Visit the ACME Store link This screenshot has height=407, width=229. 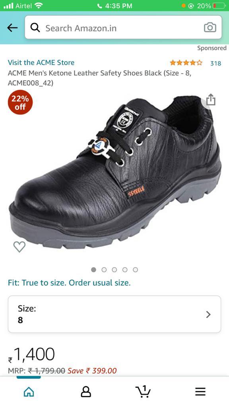point(41,62)
